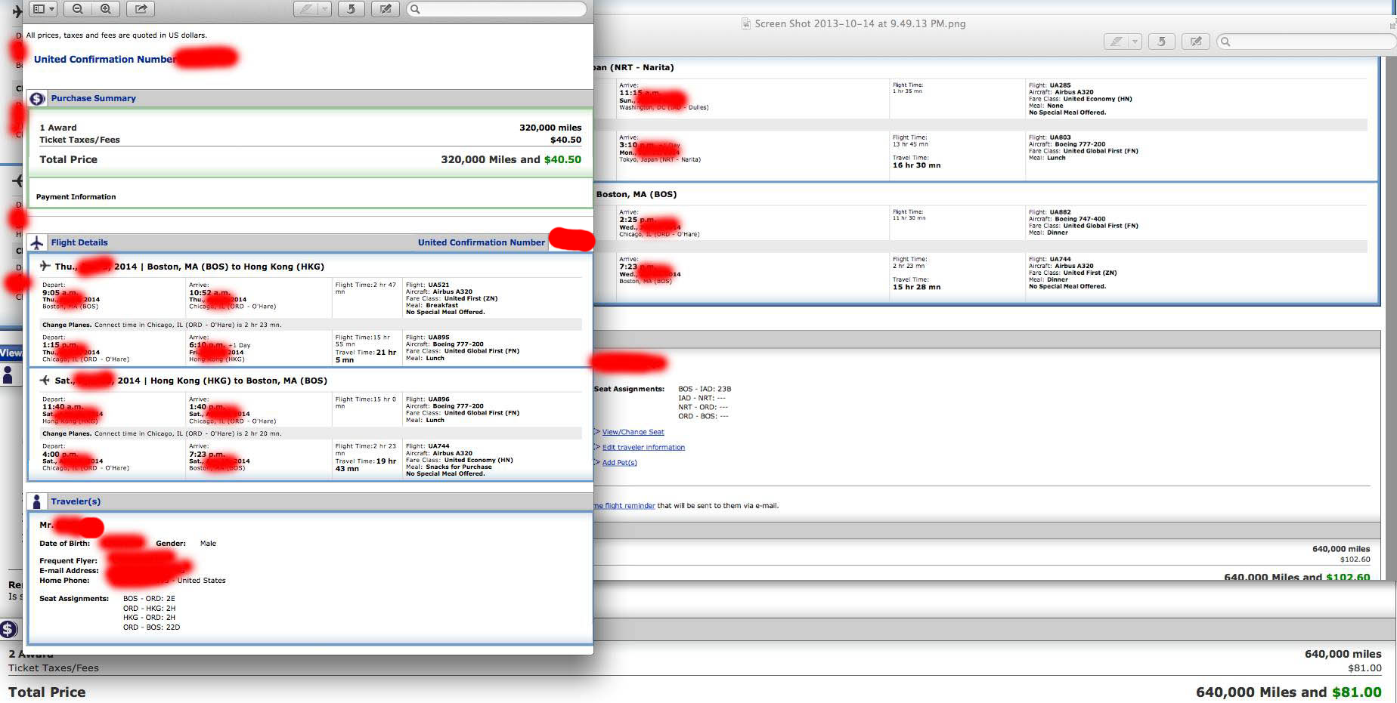Open the View/Change Seat link
1397x703 pixels.
[x=633, y=432]
